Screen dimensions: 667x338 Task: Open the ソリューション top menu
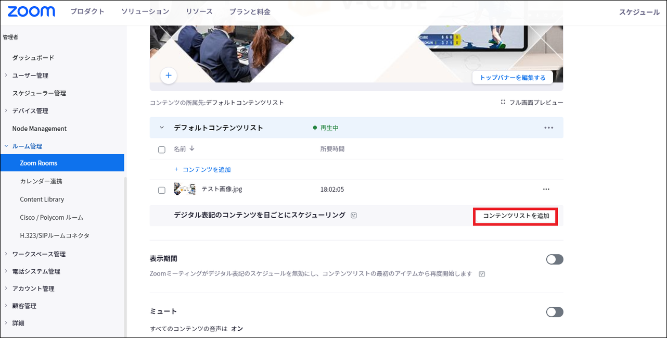tap(145, 11)
